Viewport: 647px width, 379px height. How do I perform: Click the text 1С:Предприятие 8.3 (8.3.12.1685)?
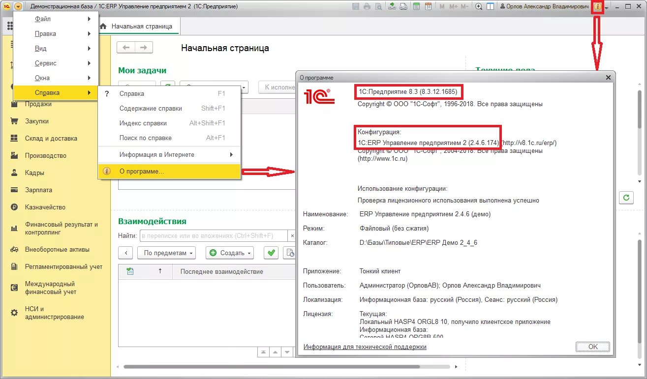pos(408,92)
